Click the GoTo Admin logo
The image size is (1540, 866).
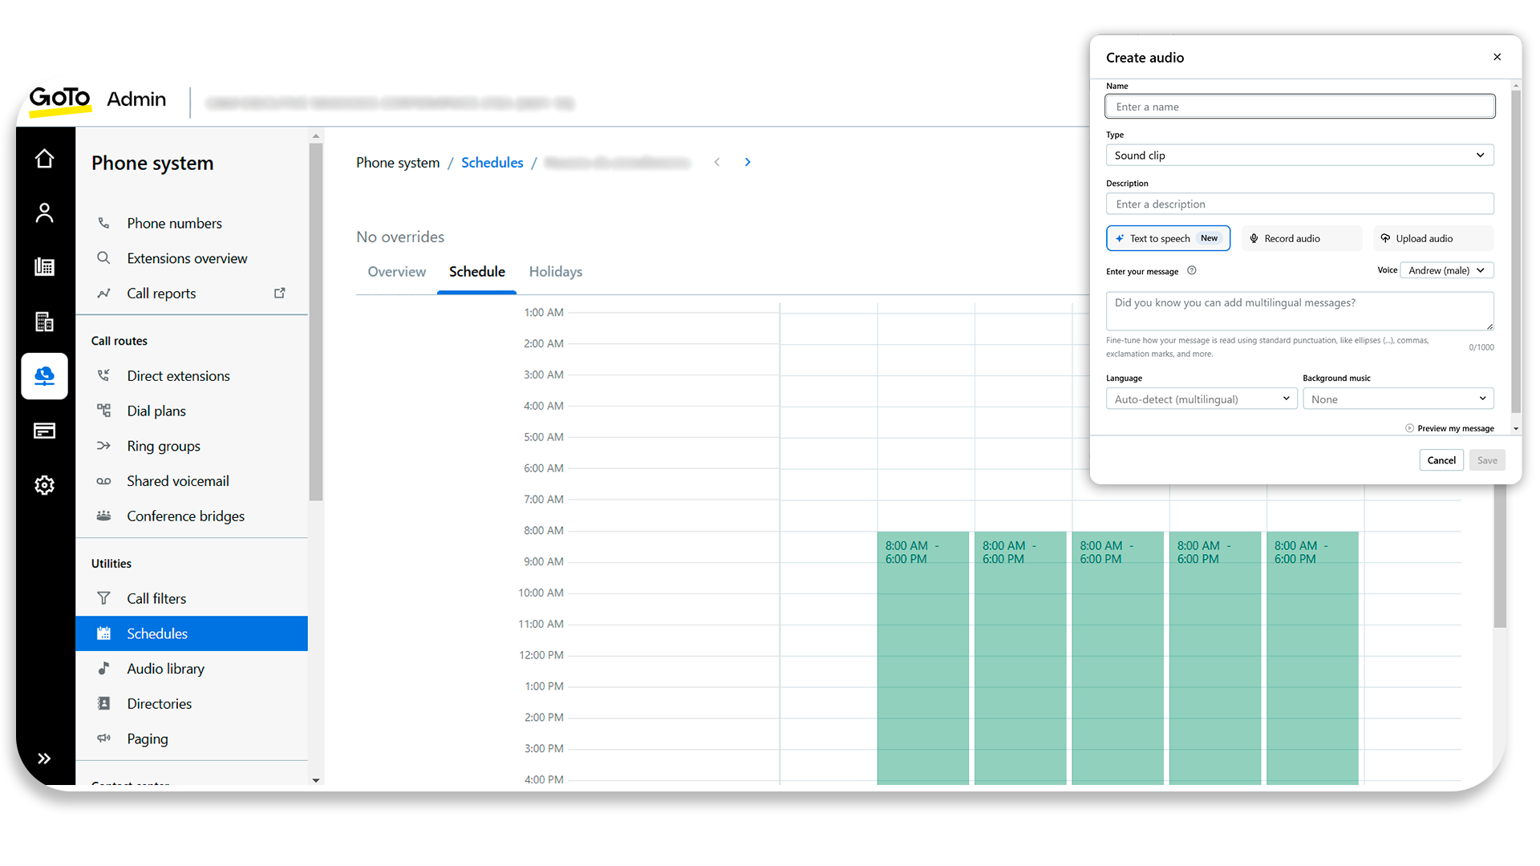[97, 100]
